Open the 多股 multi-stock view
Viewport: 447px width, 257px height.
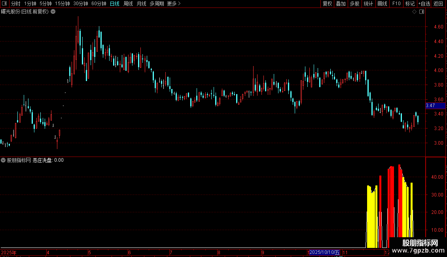354,4
